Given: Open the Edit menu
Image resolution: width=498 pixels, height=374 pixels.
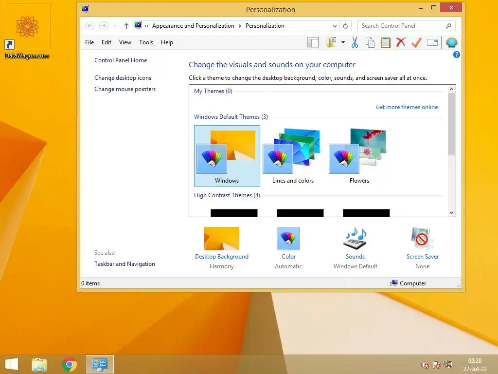Looking at the screenshot, I should click(x=107, y=42).
